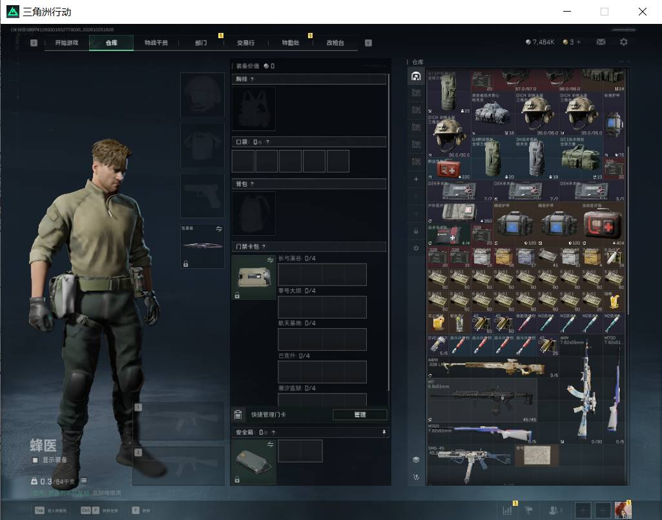The height and width of the screenshot is (520, 662).
Task: Add a warehouse expansion with the plus icon
Action: tap(416, 179)
